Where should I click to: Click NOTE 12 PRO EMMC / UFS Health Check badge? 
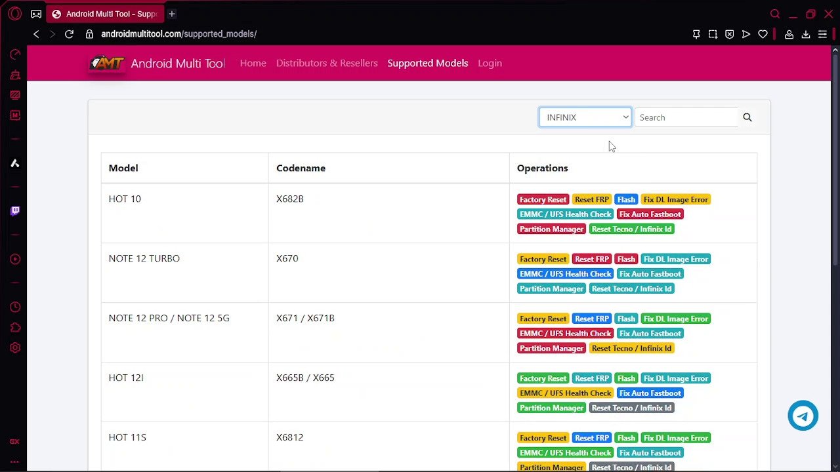tap(565, 333)
